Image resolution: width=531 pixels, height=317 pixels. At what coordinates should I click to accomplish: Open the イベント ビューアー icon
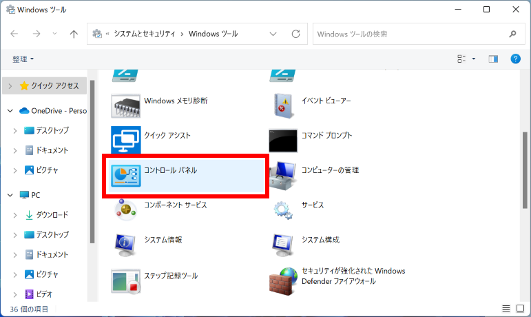pyautogui.click(x=283, y=106)
